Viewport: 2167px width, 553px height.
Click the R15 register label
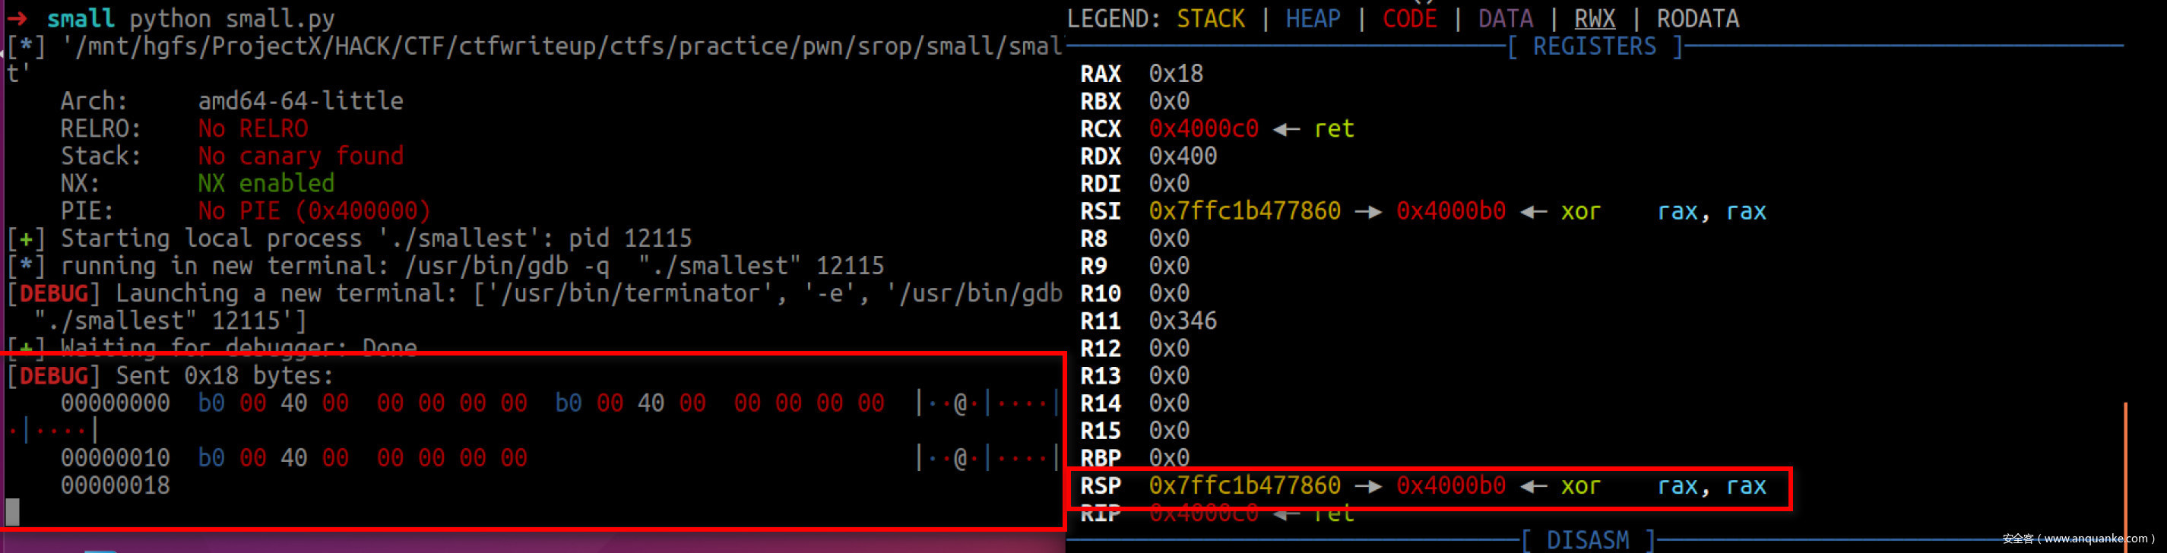pyautogui.click(x=1101, y=431)
